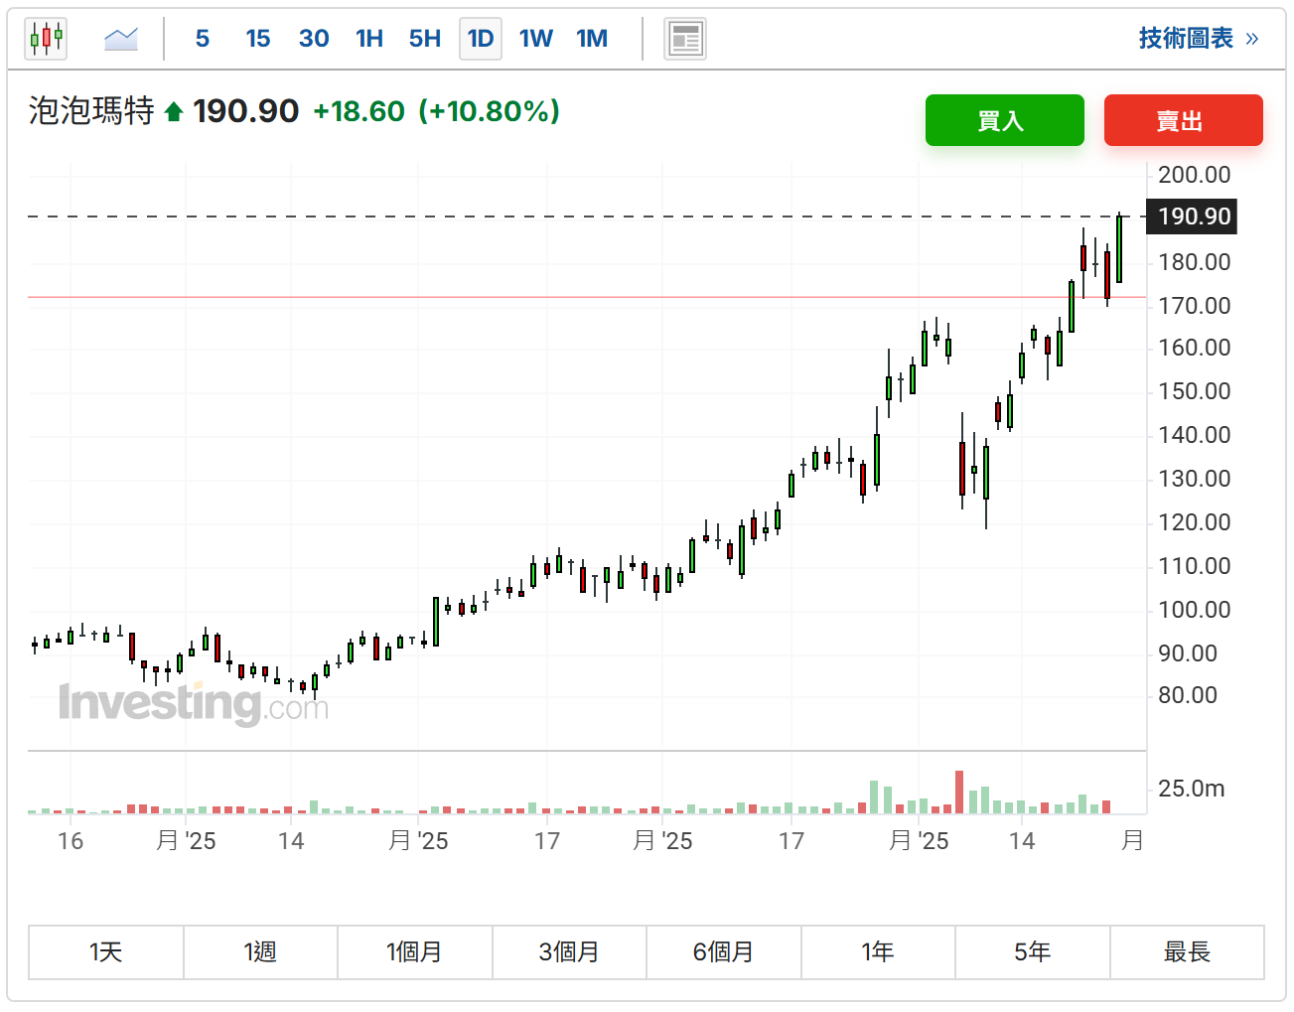Viewport: 1294px width, 1012px height.
Task: Choose the 5H interval
Action: (425, 39)
